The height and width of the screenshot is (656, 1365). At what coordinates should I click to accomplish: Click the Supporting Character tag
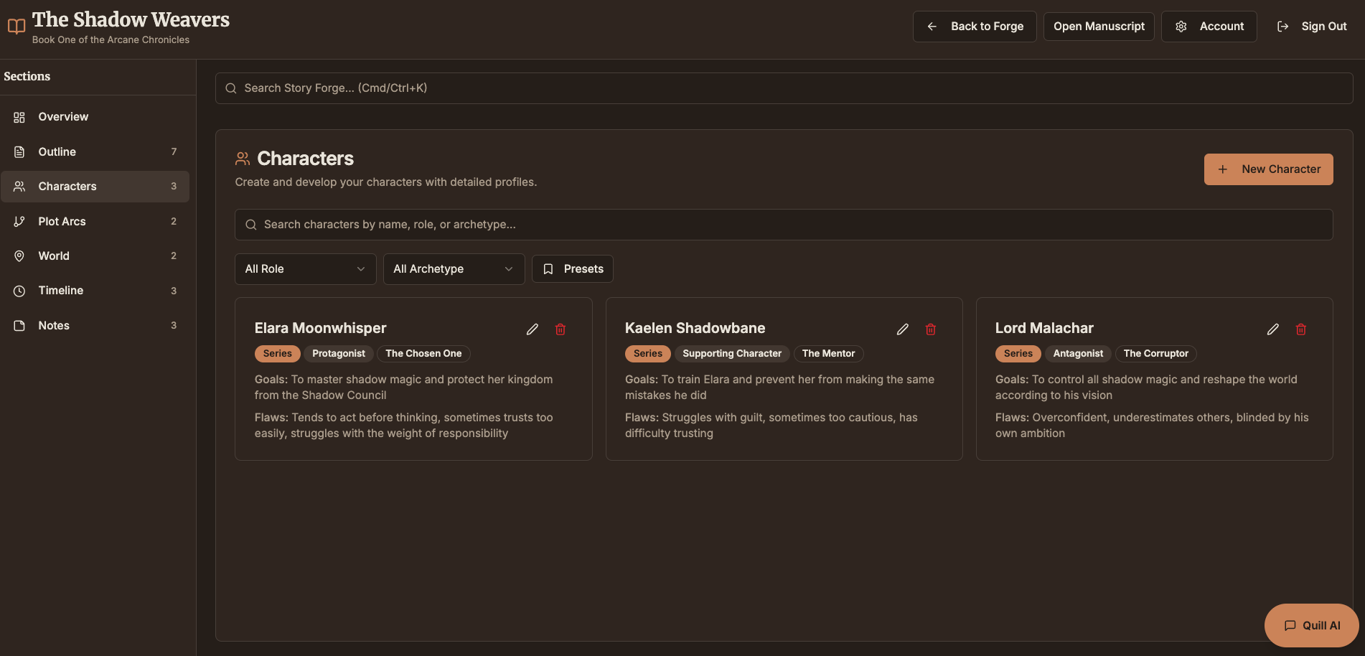pos(732,354)
